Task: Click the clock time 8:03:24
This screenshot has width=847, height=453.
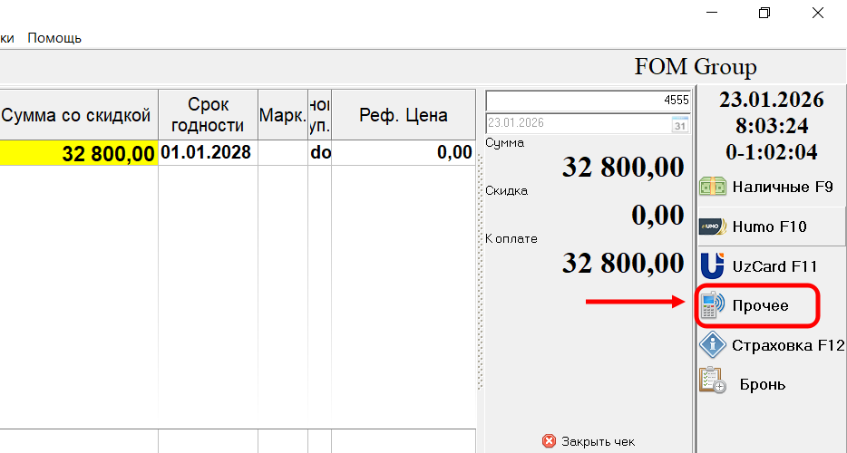Action: 772,126
